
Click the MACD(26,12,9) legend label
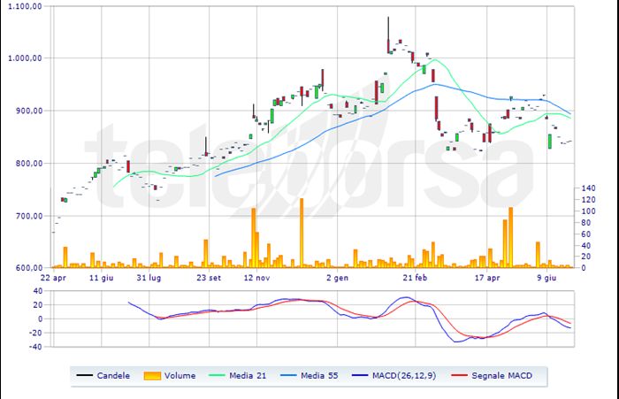(x=404, y=376)
